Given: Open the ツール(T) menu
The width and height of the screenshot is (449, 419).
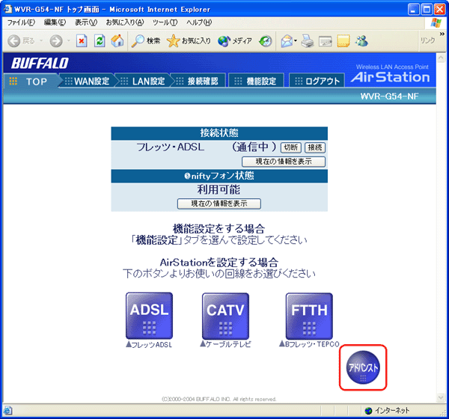Looking at the screenshot, I should pos(165,22).
